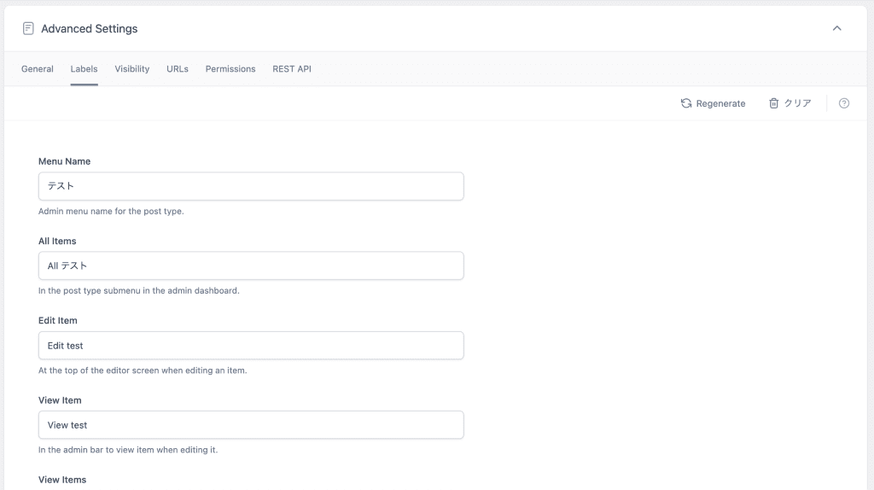The image size is (874, 490).
Task: Click the Advanced Settings document icon
Action: (x=28, y=28)
